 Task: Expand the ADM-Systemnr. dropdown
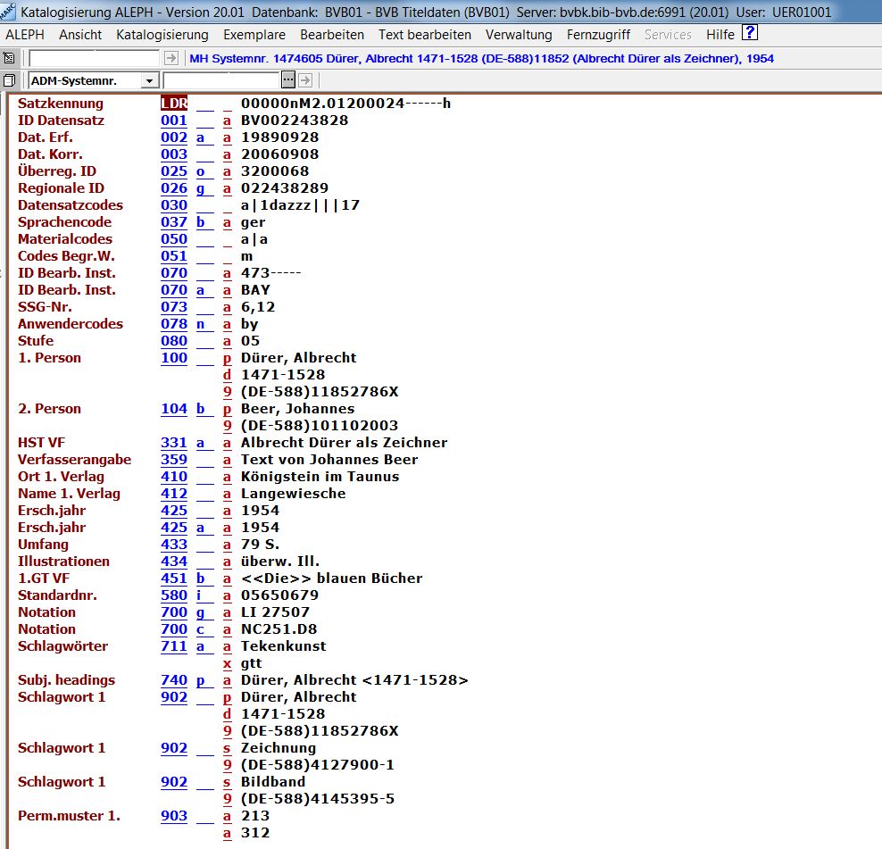(148, 81)
